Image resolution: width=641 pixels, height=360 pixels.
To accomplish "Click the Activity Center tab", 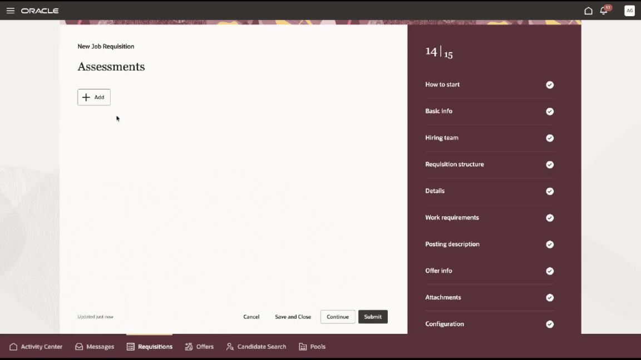I will tap(36, 347).
